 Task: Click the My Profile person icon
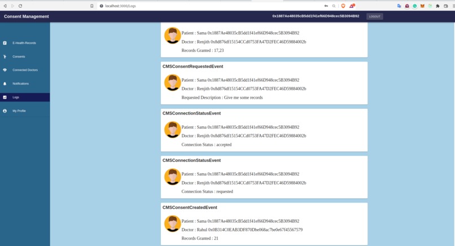5,111
